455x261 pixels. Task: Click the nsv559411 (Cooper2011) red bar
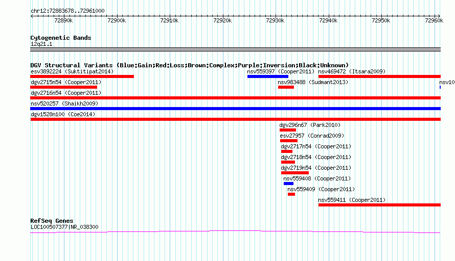tap(379, 205)
